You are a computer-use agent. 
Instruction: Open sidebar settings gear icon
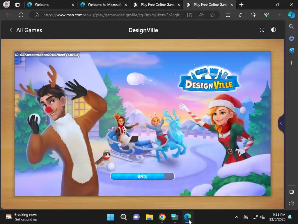(291, 204)
